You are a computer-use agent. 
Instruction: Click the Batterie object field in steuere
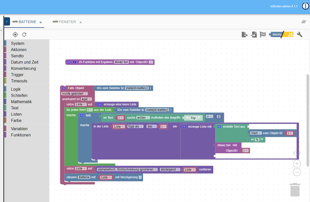[x=84, y=177]
